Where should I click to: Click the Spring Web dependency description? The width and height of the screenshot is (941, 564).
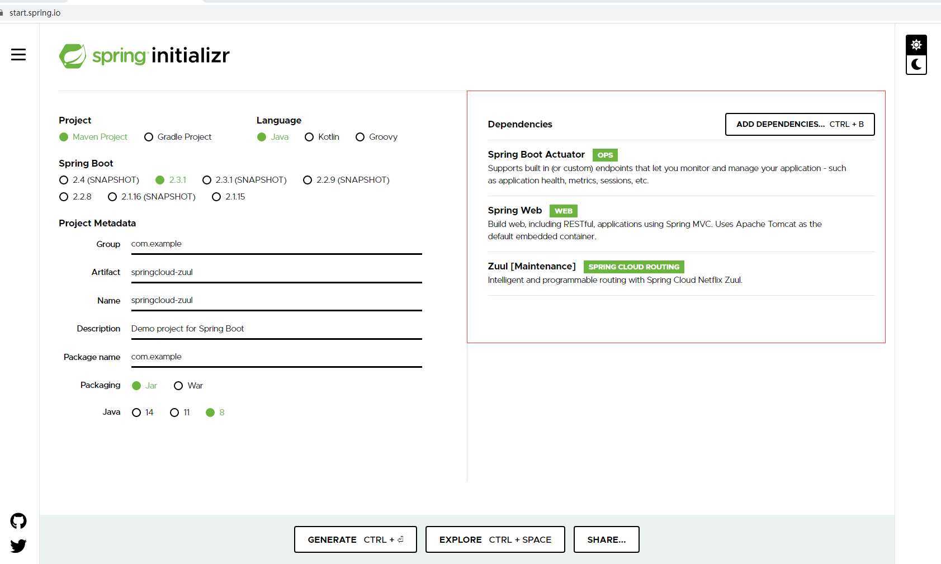pos(655,230)
